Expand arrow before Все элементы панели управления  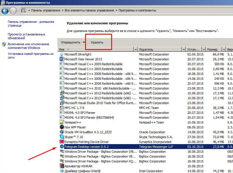click(62, 10)
